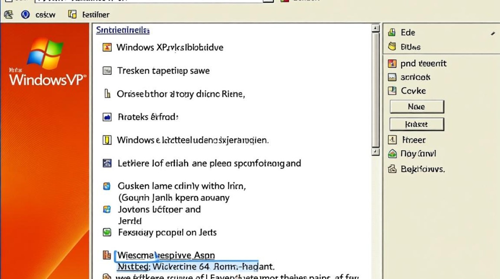Screen dimensions: 500x279
Task: Click the leftmost icon in the toolbar
Action: (8, 15)
